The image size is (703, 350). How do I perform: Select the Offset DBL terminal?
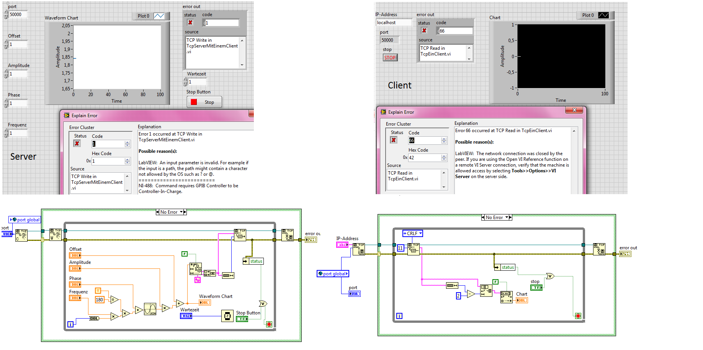coord(75,255)
